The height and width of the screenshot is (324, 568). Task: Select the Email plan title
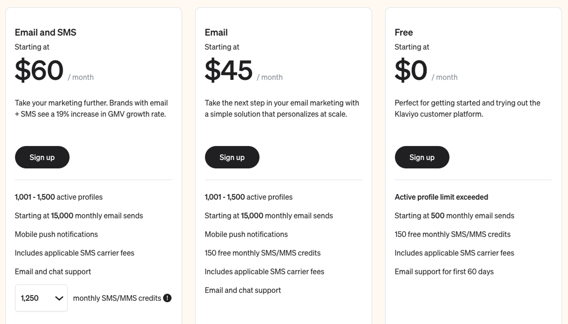pos(216,32)
